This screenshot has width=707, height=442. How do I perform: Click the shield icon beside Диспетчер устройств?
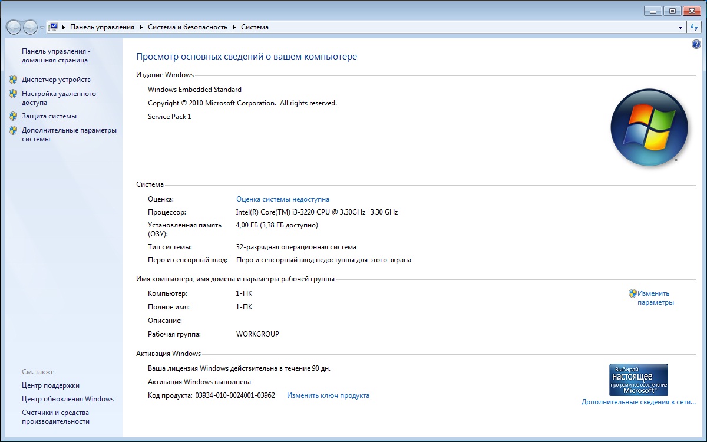tap(13, 80)
